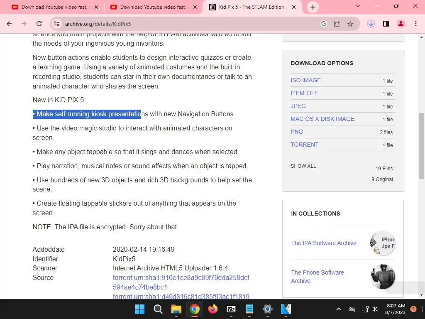This screenshot has height=319, width=425.
Task: Click scrollbar down arrow
Action: click(421, 296)
